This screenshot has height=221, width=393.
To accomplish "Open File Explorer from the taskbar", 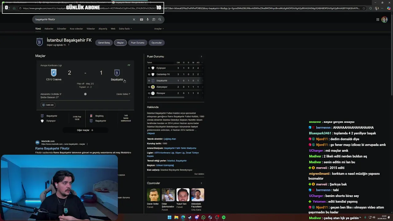I will (176, 217).
